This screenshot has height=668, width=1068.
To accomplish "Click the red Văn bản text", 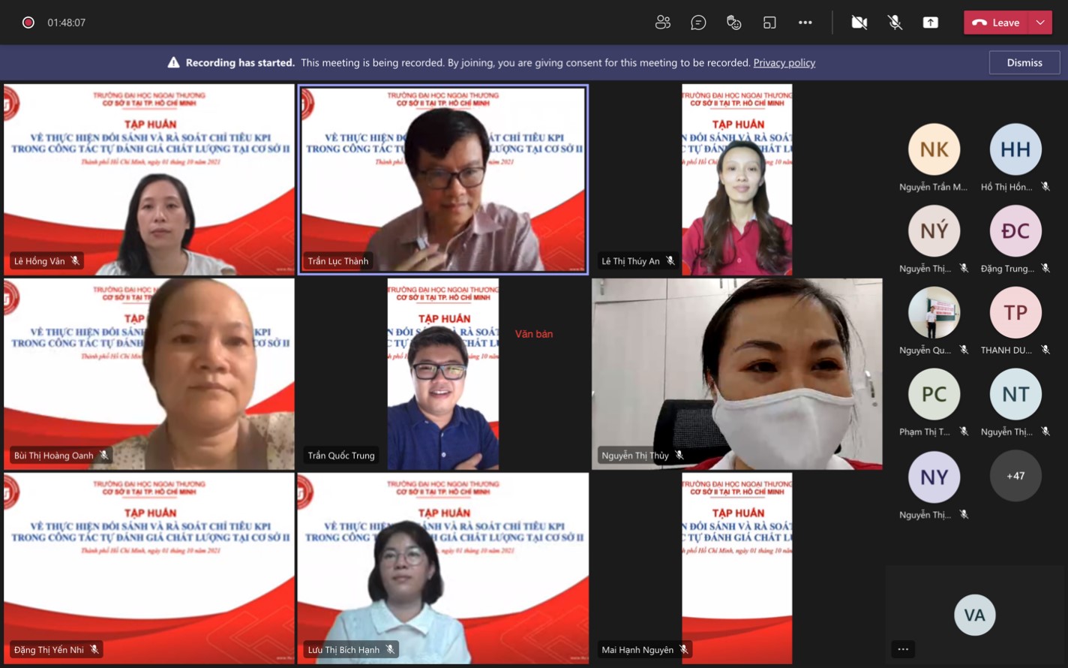I will point(534,334).
